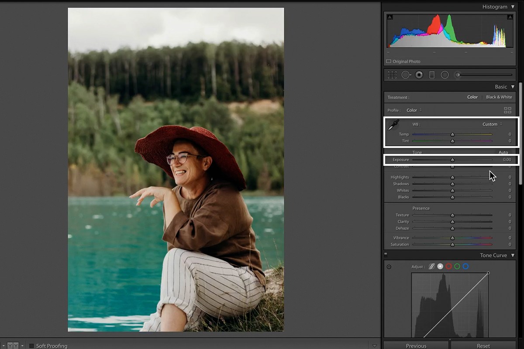Select the Spot Removal tool
Viewport: 524px width, 349px height.
tap(406, 75)
